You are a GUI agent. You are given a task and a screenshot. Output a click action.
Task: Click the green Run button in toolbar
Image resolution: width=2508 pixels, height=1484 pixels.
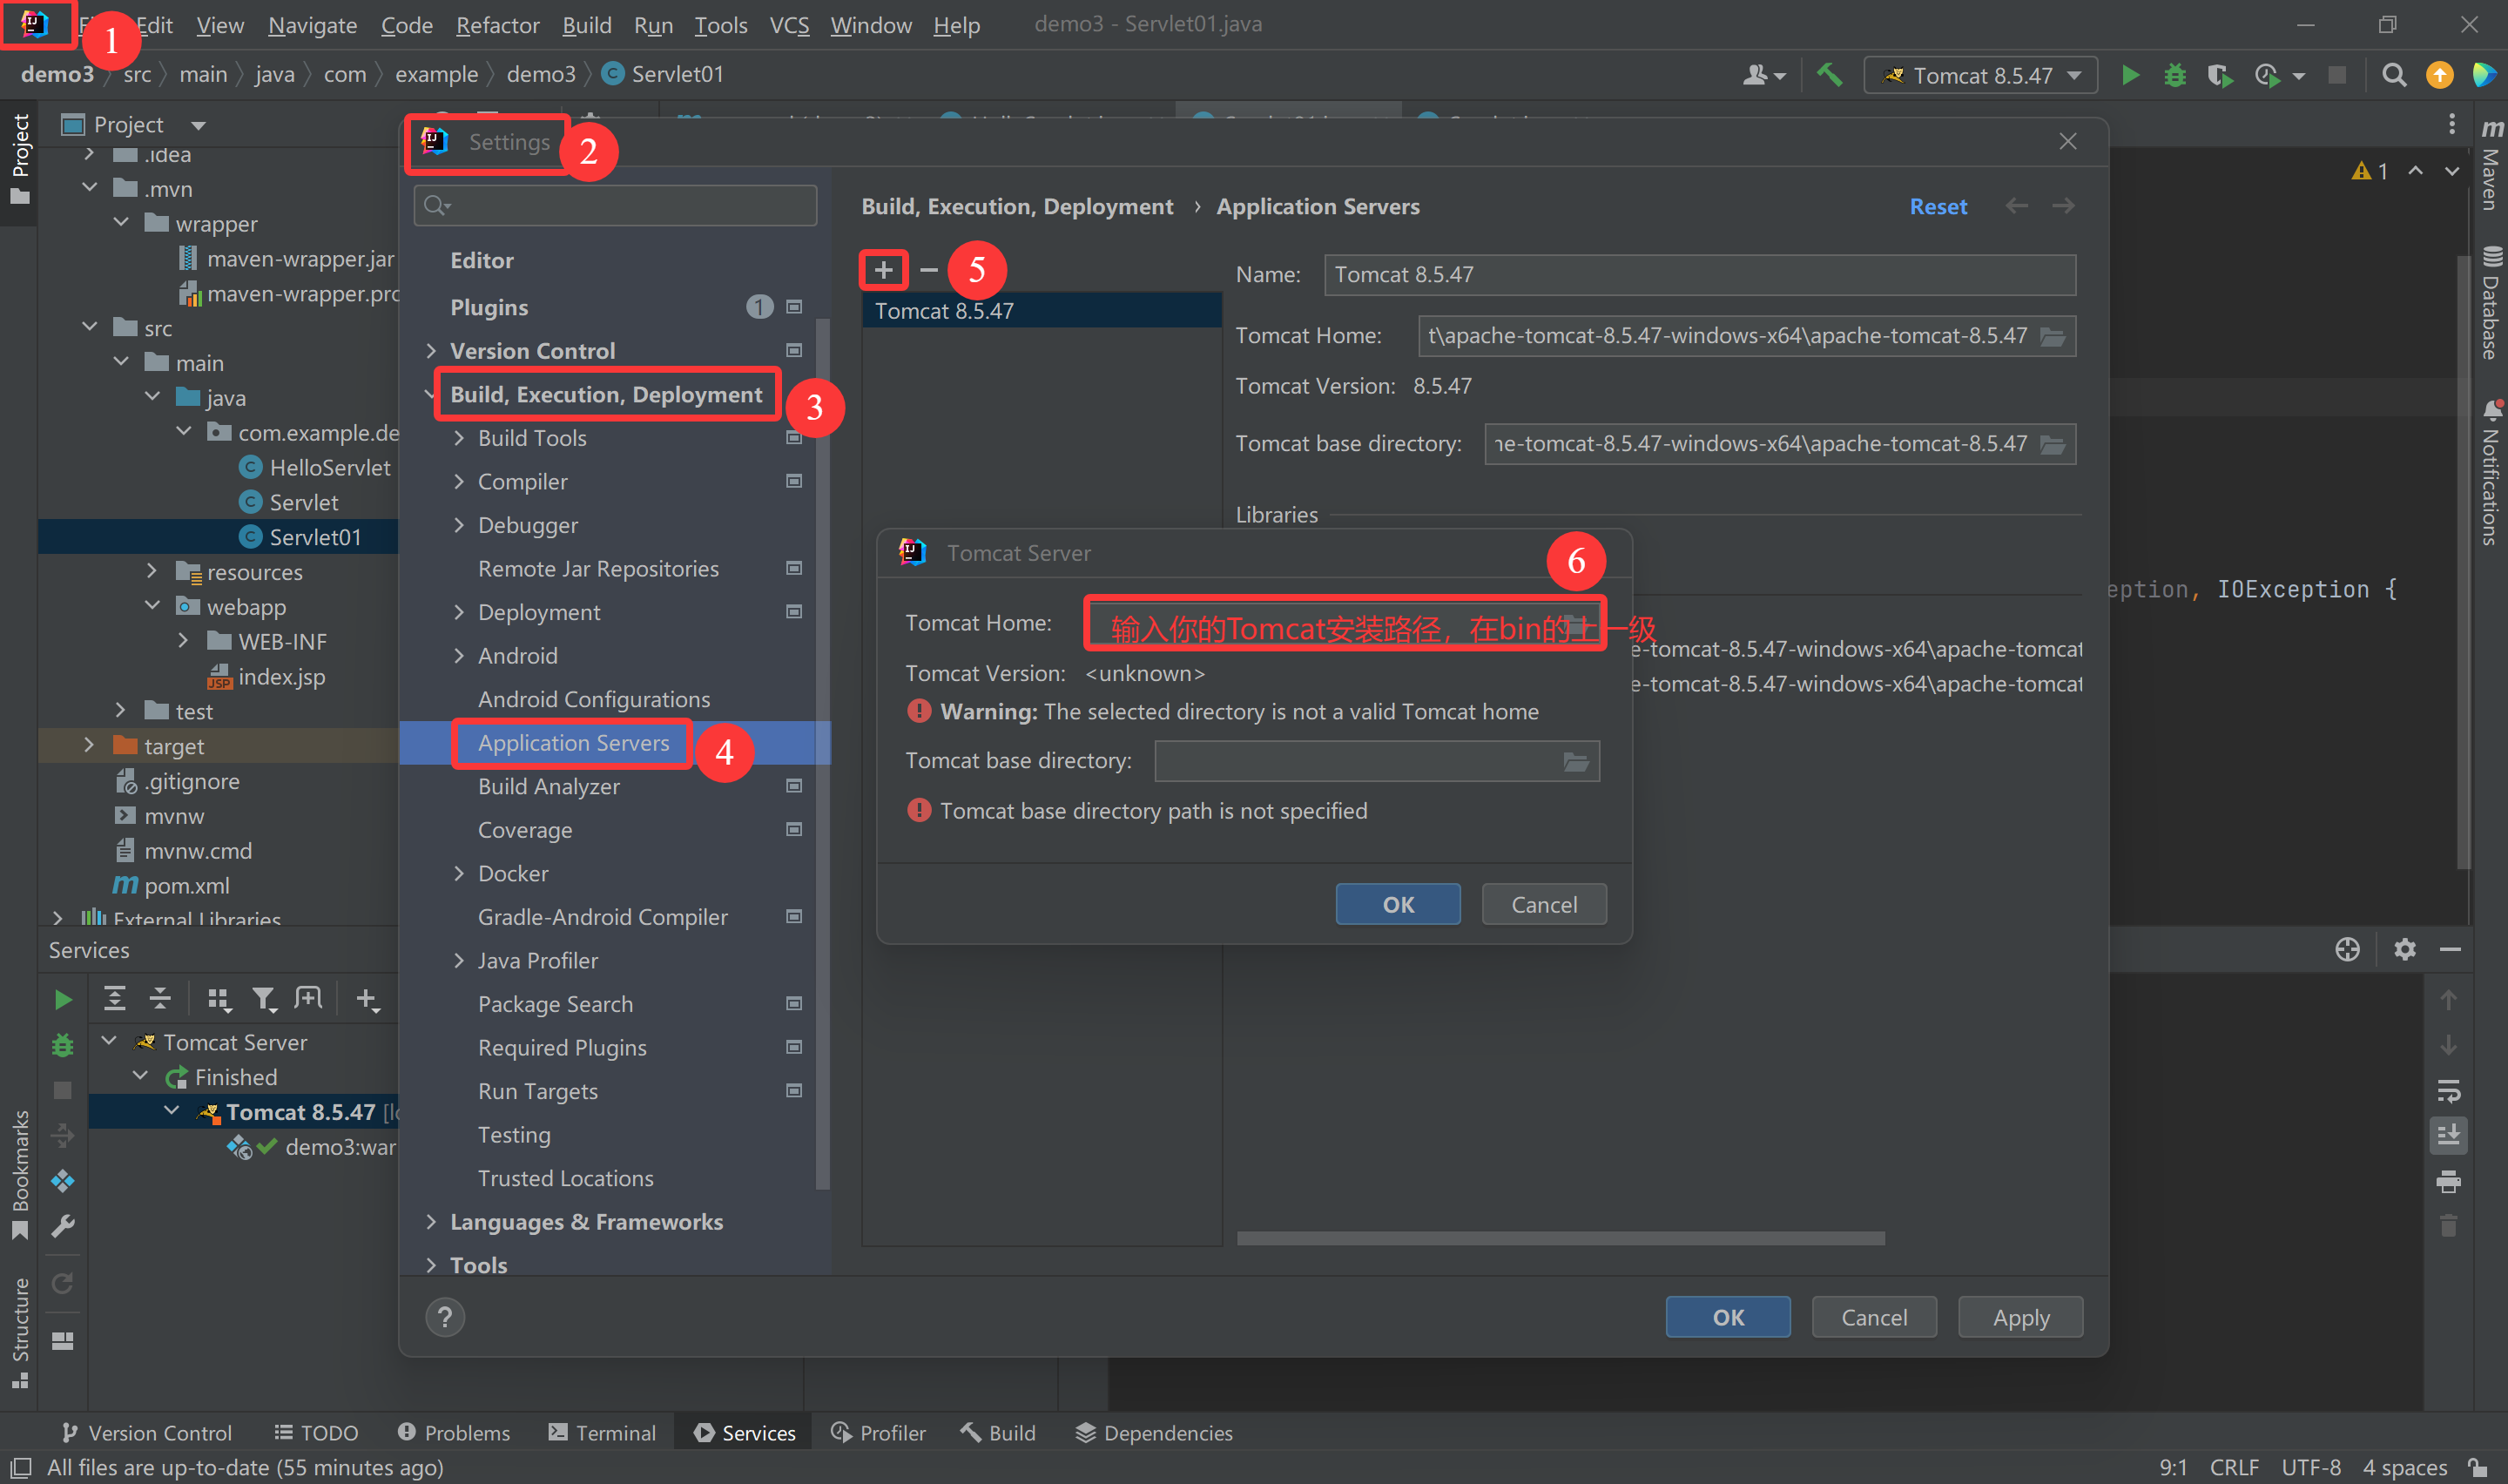point(2129,75)
